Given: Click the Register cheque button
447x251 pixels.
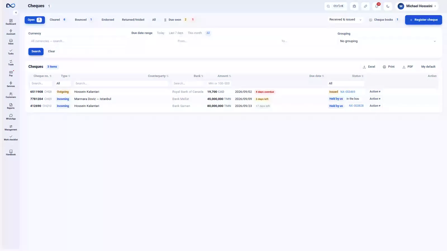Looking at the screenshot, I should click(423, 20).
